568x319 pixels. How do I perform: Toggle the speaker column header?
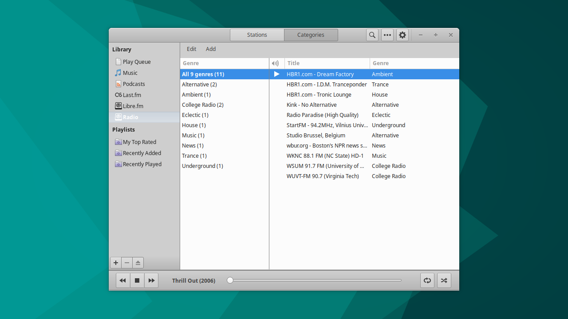[276, 63]
